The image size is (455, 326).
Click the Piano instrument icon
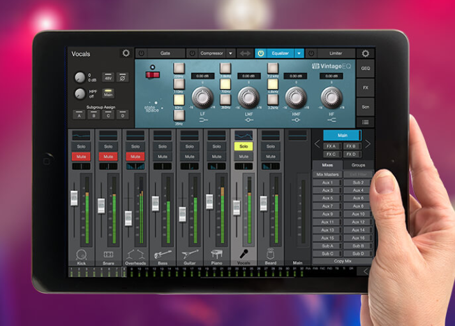(217, 254)
